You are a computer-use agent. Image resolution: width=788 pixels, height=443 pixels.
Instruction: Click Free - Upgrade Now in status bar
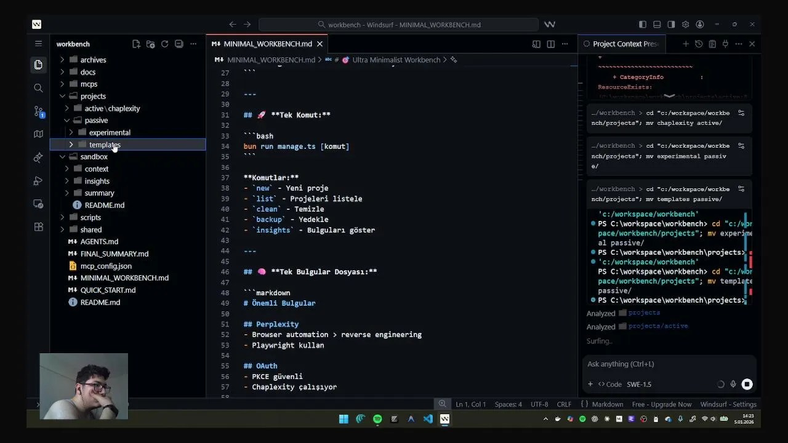pos(661,404)
